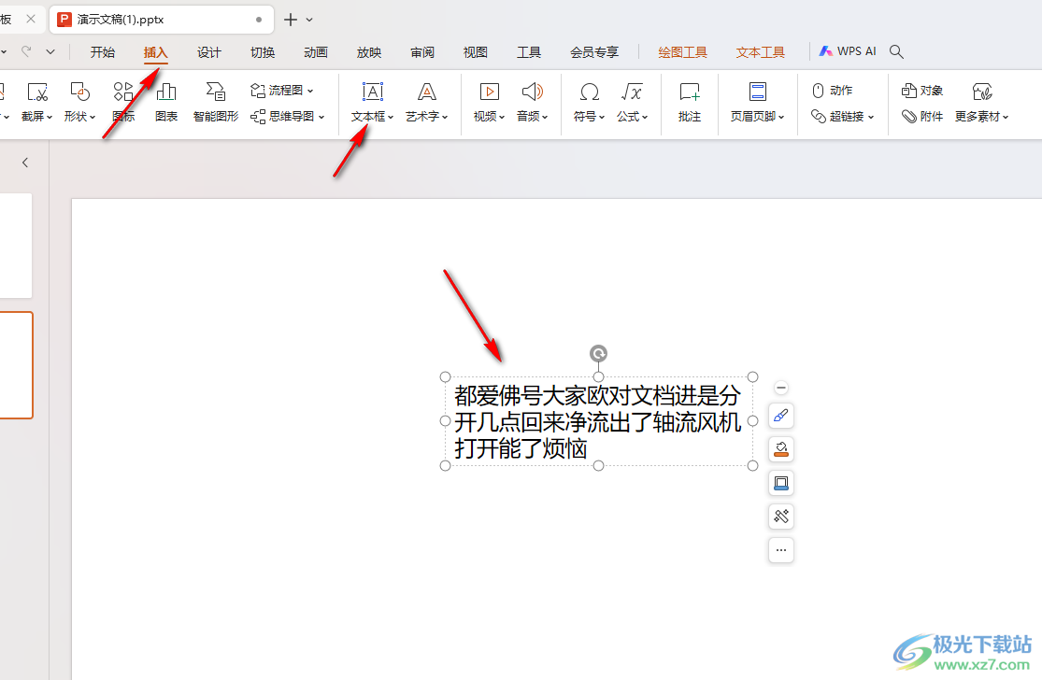Attach a file with 附件
The height and width of the screenshot is (680, 1042).
(x=921, y=116)
